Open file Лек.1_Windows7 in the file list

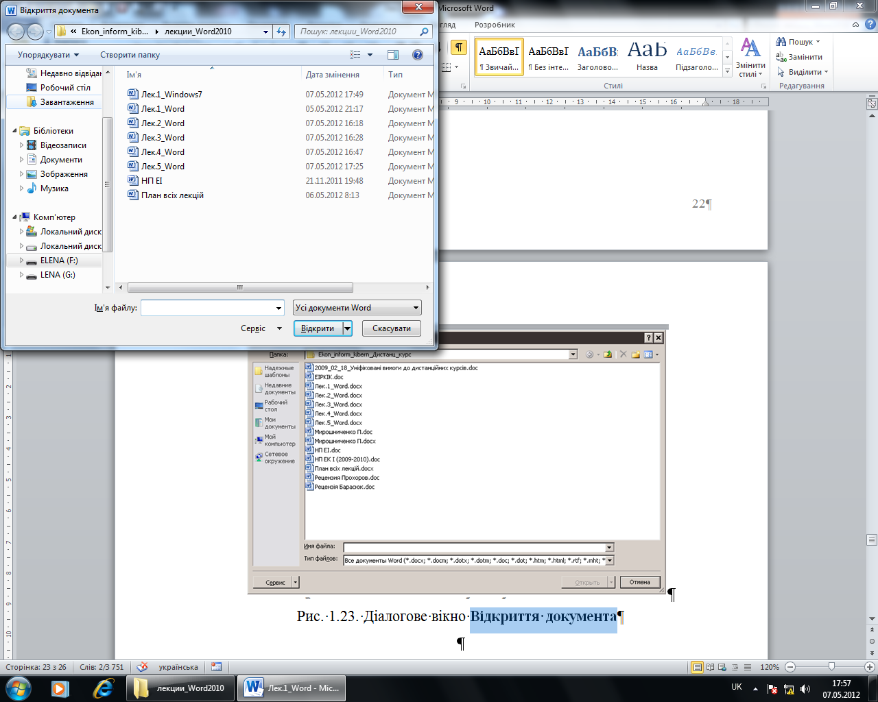pyautogui.click(x=171, y=95)
